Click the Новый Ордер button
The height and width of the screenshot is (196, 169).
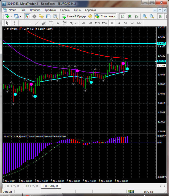tap(74, 16)
